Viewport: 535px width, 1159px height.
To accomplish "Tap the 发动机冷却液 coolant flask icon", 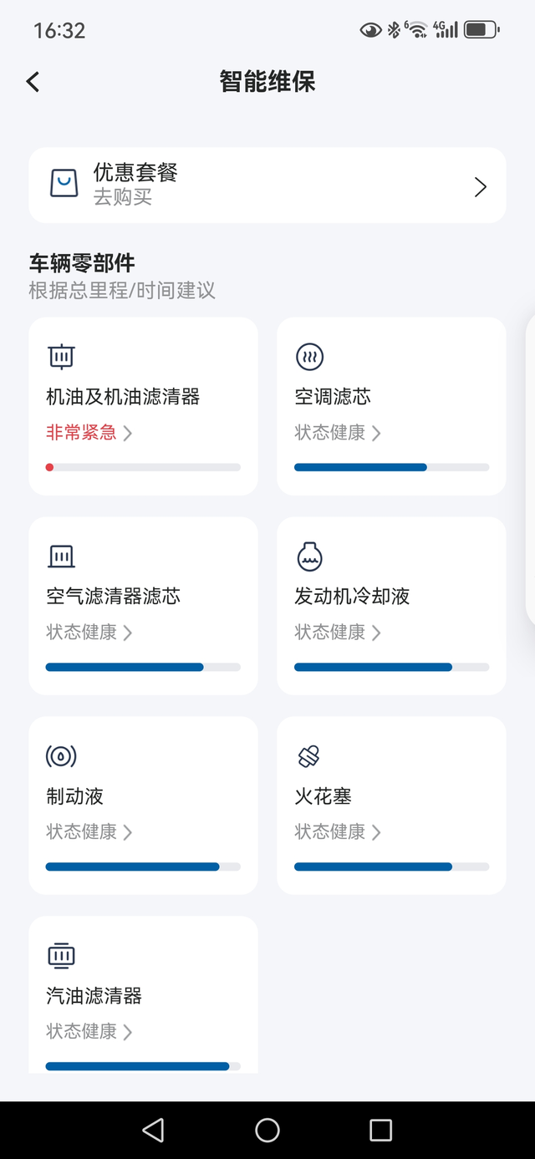I will pos(309,557).
